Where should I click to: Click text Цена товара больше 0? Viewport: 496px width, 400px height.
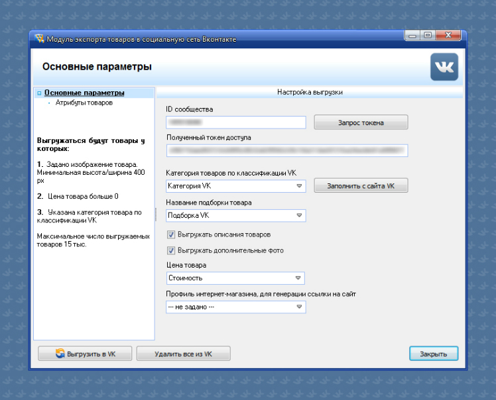point(83,196)
